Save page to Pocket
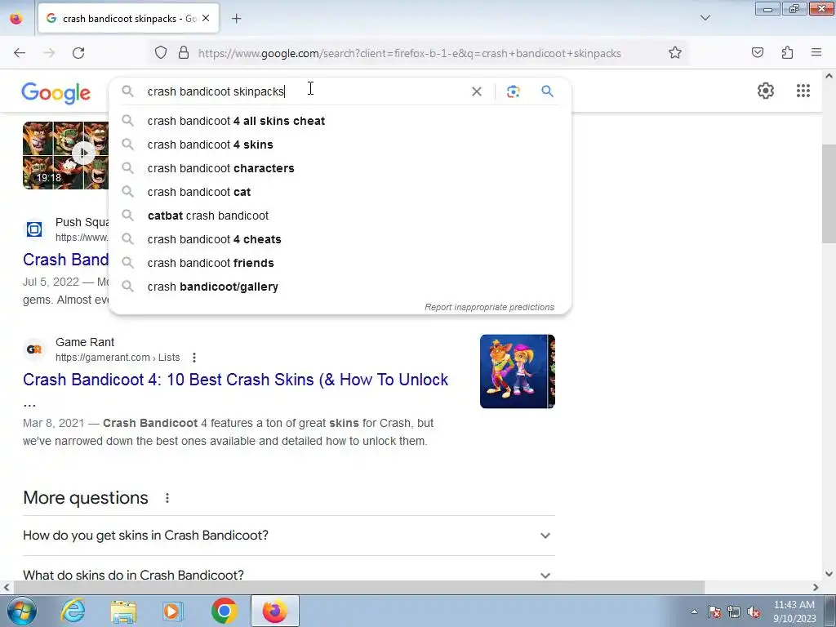 pyautogui.click(x=757, y=53)
